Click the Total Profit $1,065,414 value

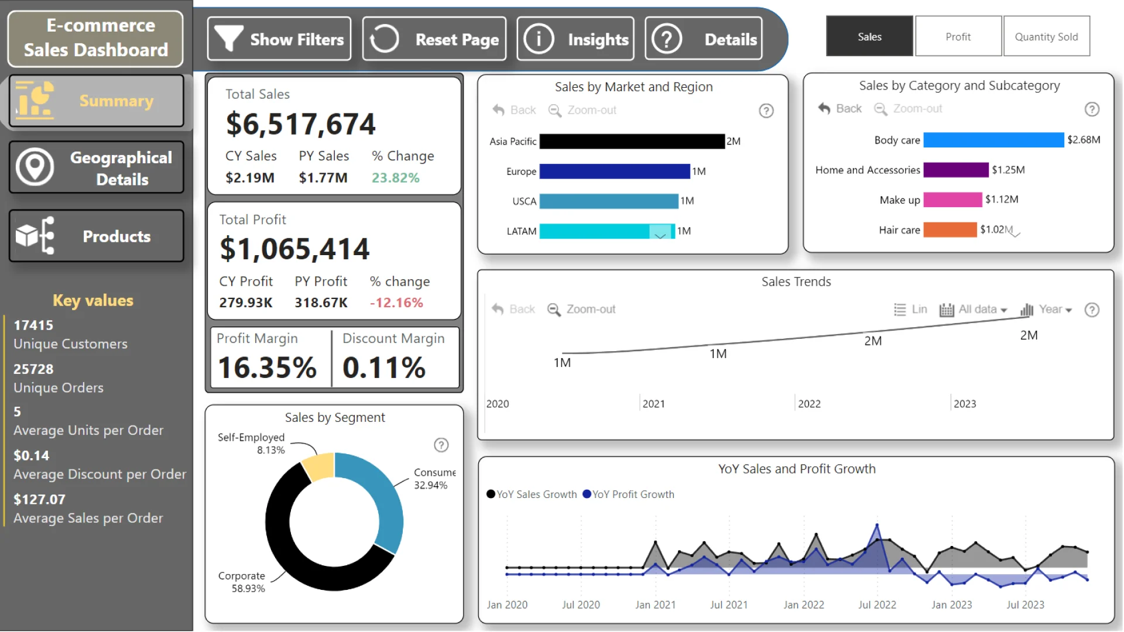(294, 249)
